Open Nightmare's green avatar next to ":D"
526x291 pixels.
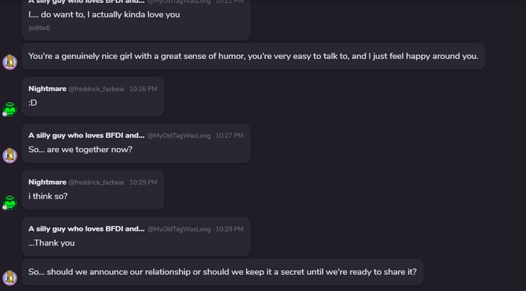point(9,109)
